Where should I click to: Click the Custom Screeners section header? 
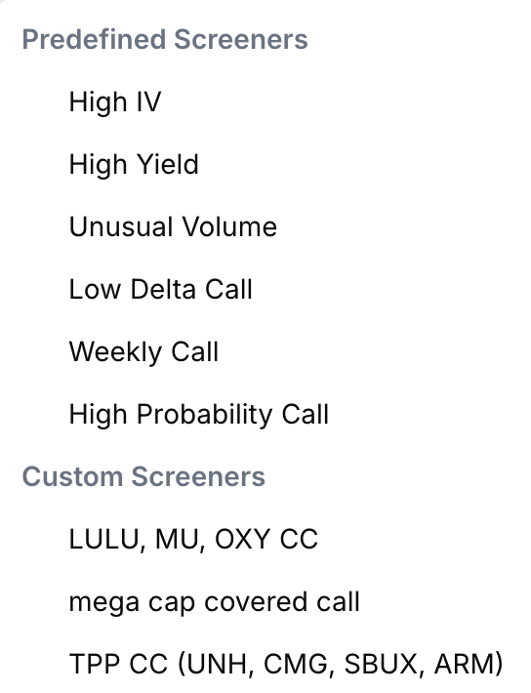point(143,476)
